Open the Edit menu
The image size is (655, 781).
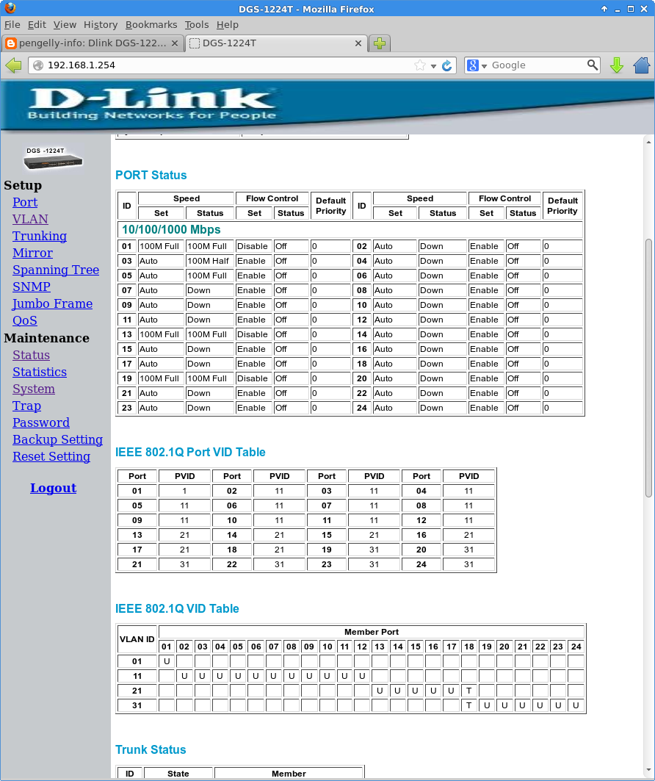pyautogui.click(x=37, y=24)
